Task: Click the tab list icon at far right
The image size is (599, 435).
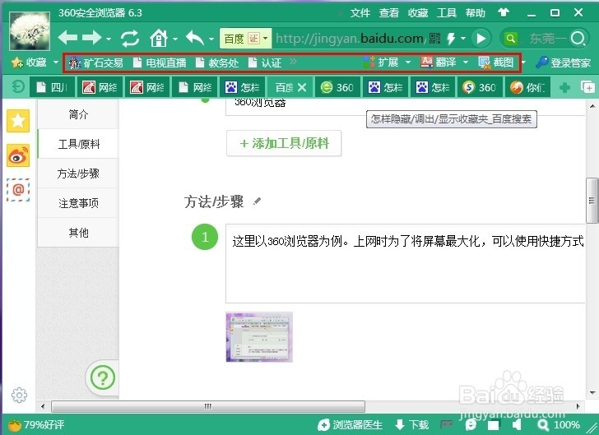Action: point(587,87)
